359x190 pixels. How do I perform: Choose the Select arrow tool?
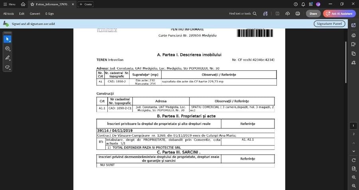pos(7,39)
